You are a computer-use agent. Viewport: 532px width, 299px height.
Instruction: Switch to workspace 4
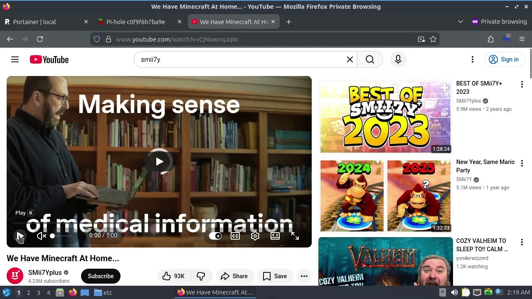(x=48, y=292)
